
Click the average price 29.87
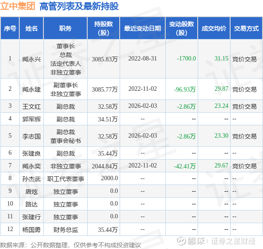tap(221, 89)
